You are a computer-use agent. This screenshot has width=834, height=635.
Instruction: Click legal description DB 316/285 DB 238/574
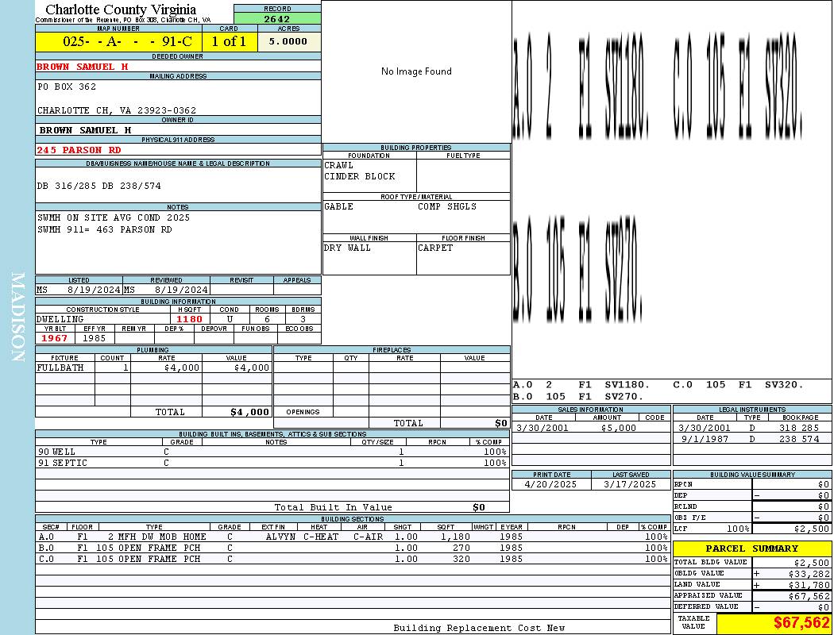pyautogui.click(x=99, y=186)
